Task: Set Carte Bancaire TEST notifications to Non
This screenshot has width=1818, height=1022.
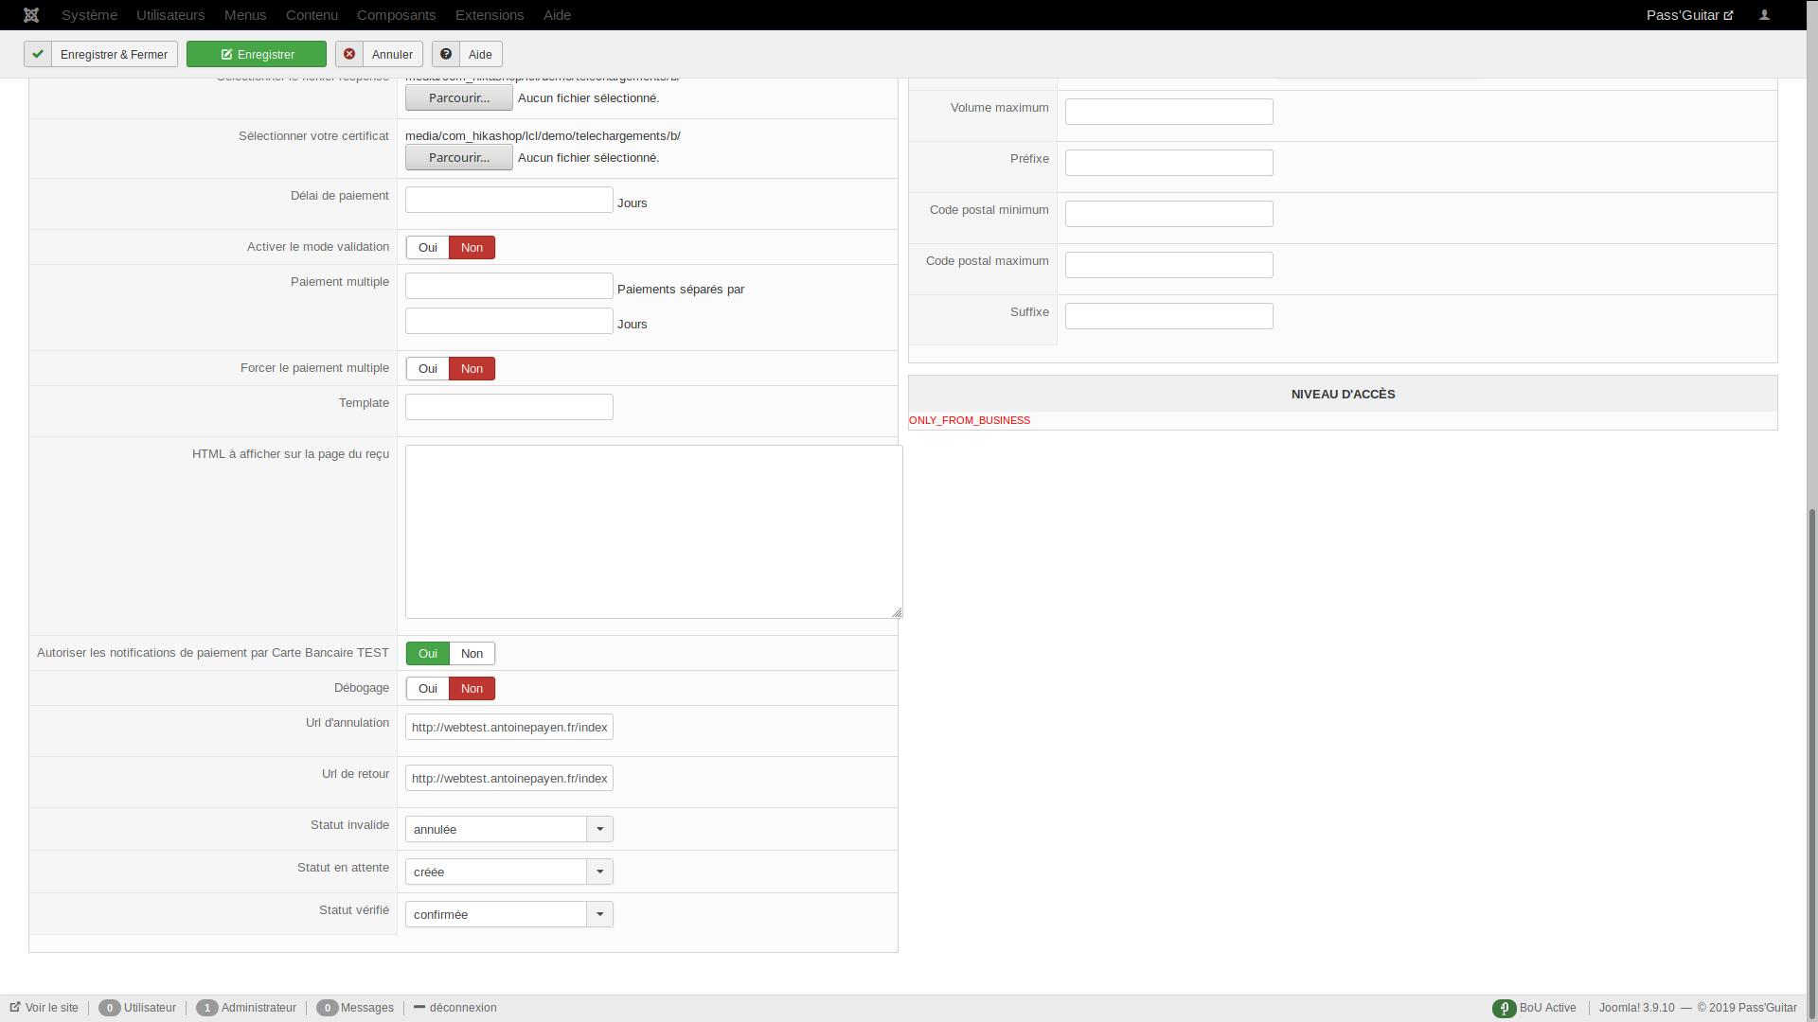Action: [x=472, y=654]
